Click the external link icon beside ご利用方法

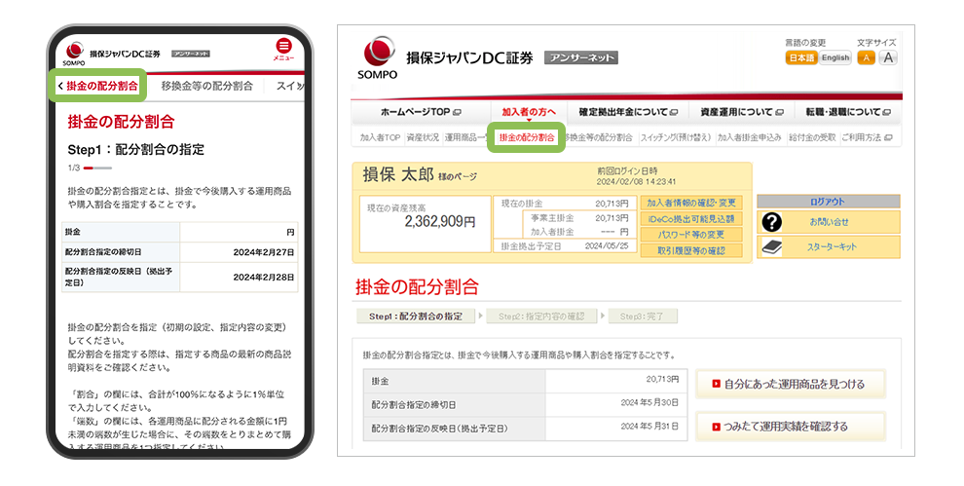(x=888, y=137)
